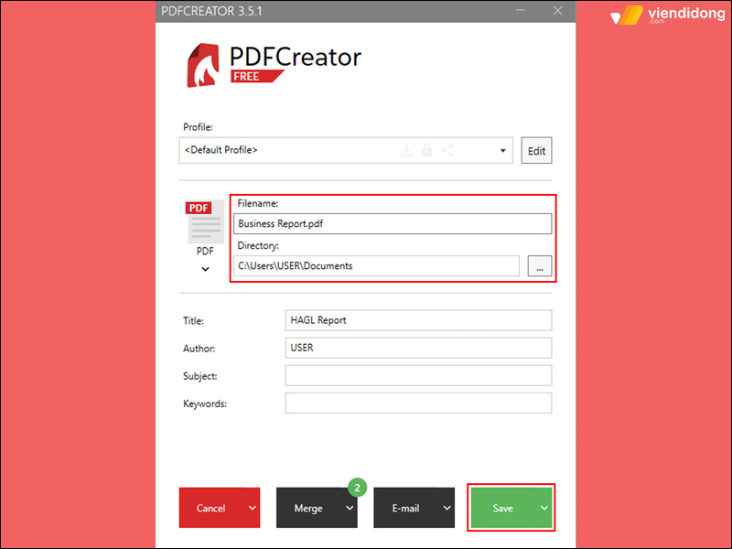
Task: Open directory browser with ellipsis button
Action: [540, 266]
